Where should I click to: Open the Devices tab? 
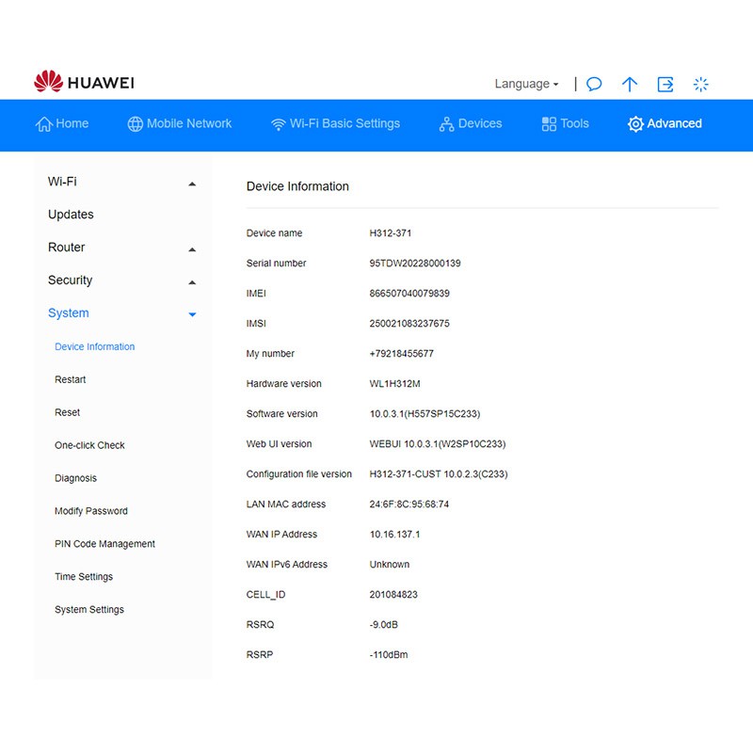click(471, 123)
